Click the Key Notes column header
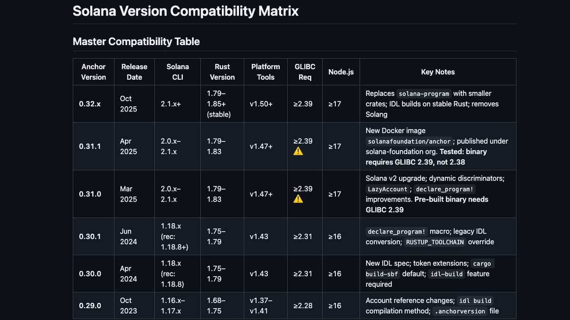The width and height of the screenshot is (570, 320). [x=438, y=72]
